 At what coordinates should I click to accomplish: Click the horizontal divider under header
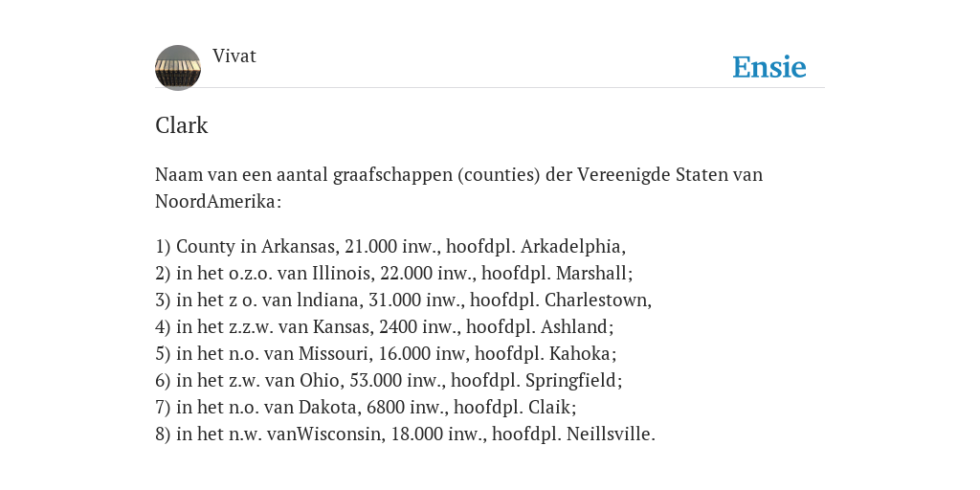coord(490,88)
